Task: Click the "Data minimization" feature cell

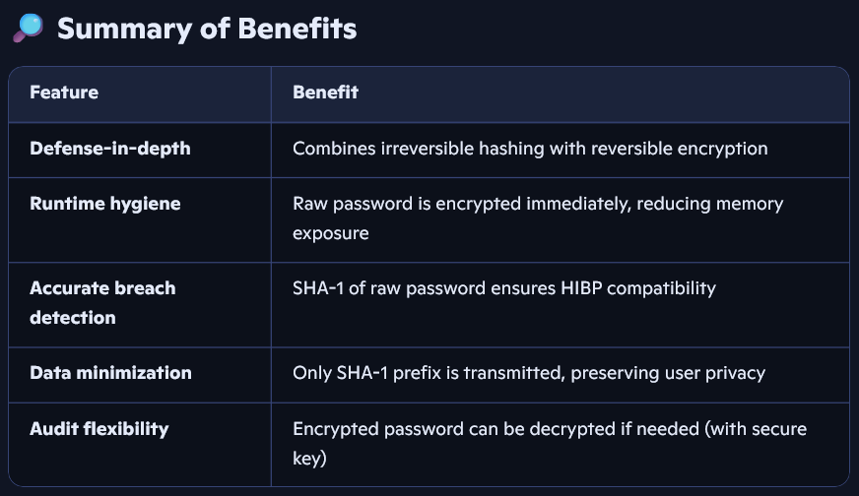Action: coord(110,373)
